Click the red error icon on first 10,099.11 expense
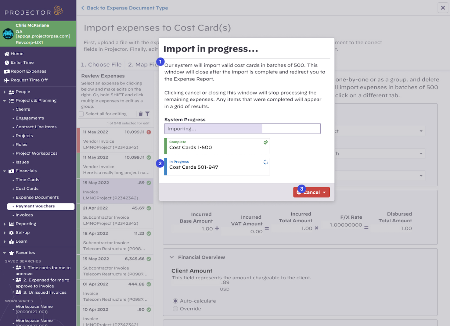 tap(149, 132)
